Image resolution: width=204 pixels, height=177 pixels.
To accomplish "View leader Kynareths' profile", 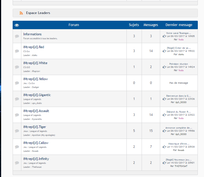I will click(36, 119).
